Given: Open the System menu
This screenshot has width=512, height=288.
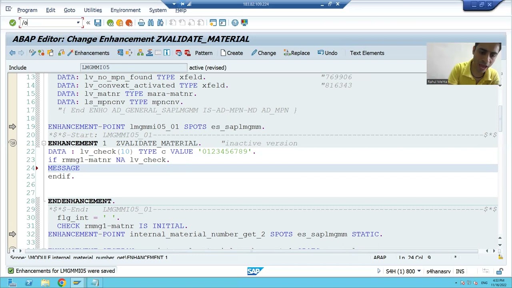Looking at the screenshot, I should click(158, 10).
